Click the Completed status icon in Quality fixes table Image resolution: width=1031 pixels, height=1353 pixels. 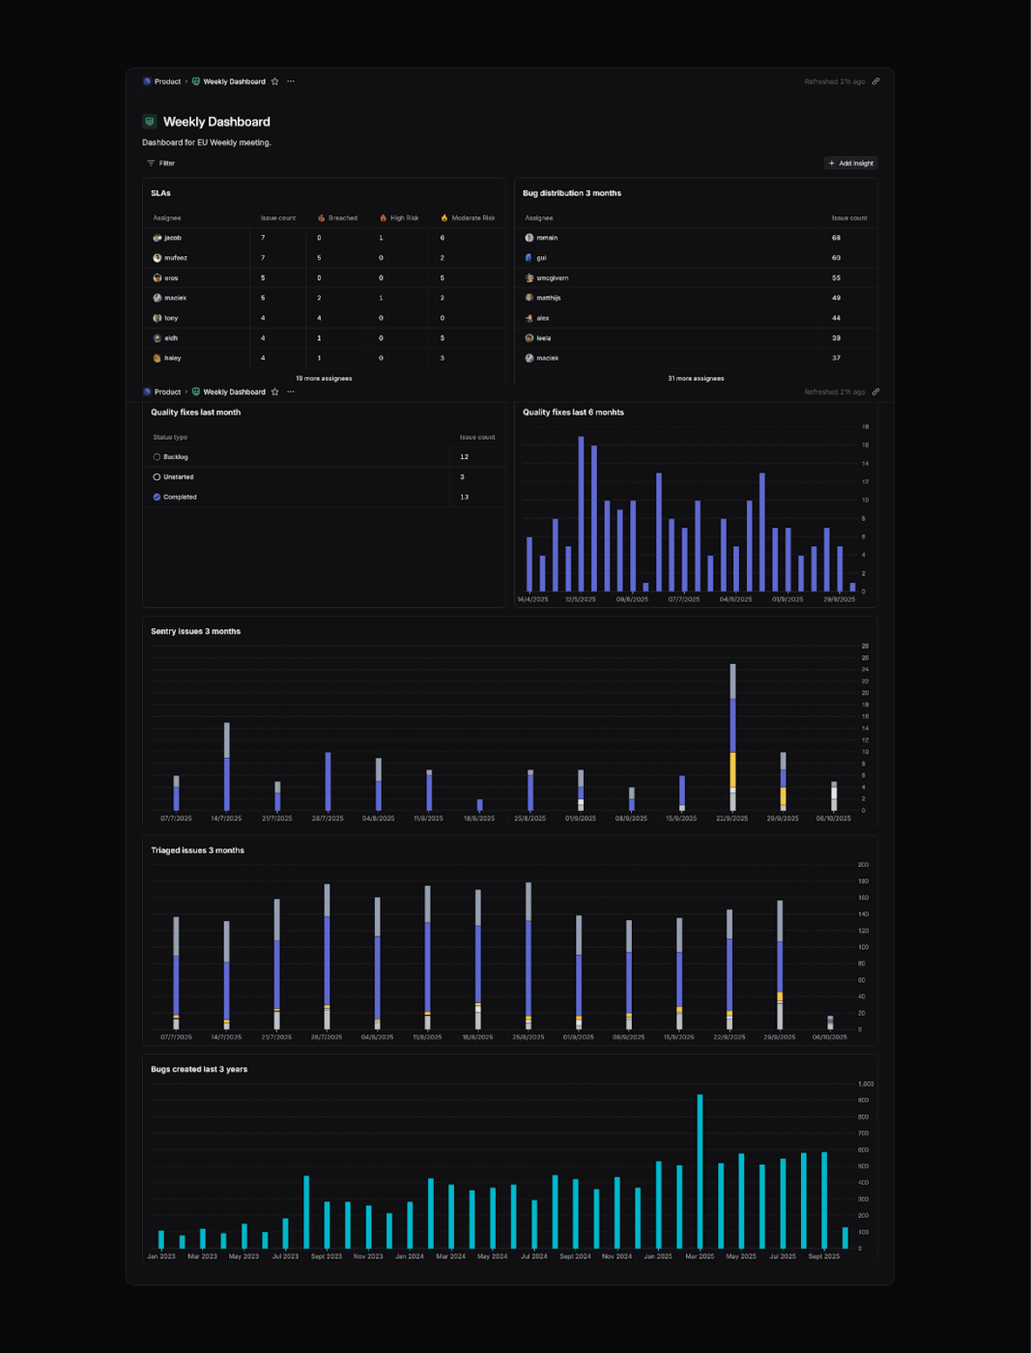(x=157, y=497)
